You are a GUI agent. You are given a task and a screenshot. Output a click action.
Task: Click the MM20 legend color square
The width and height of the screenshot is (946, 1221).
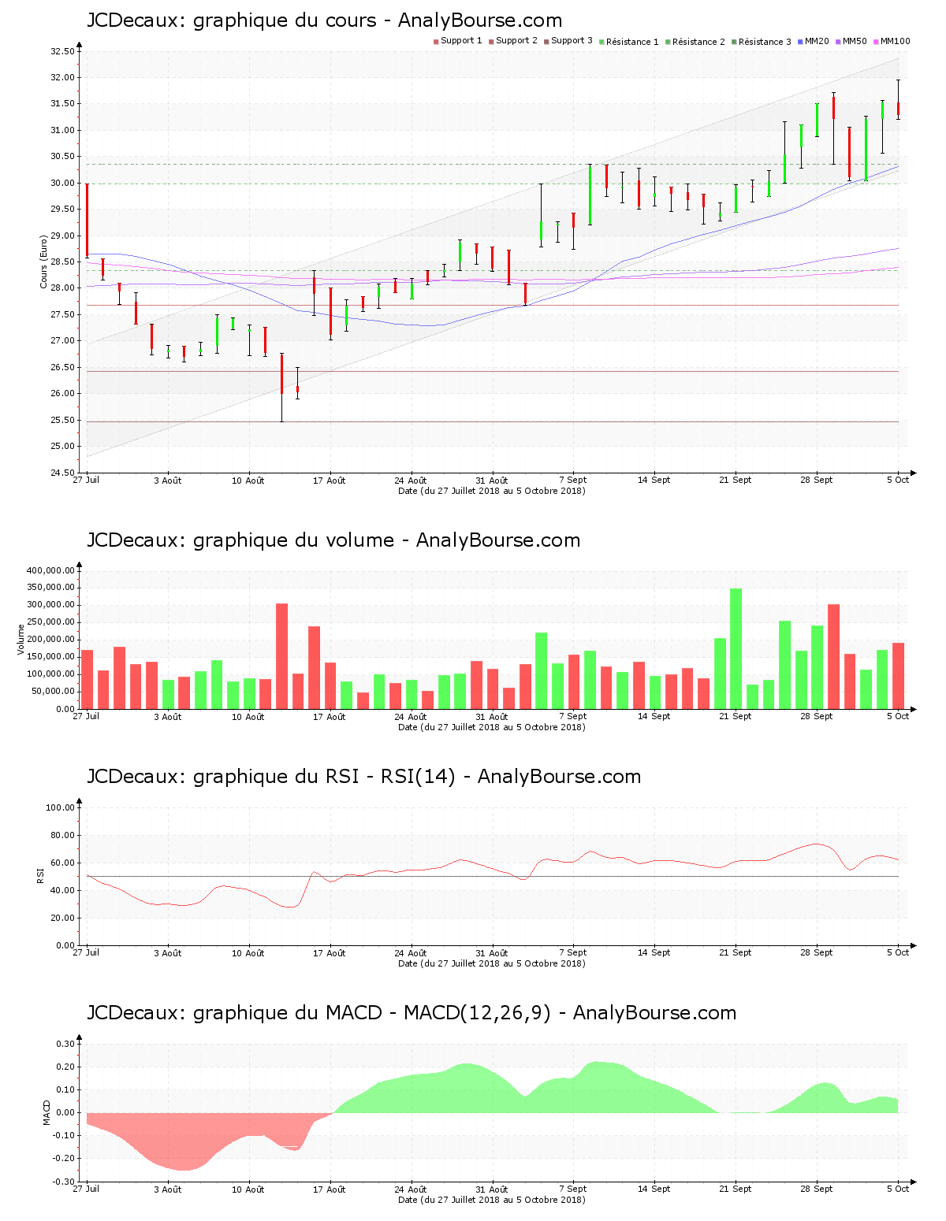[800, 41]
